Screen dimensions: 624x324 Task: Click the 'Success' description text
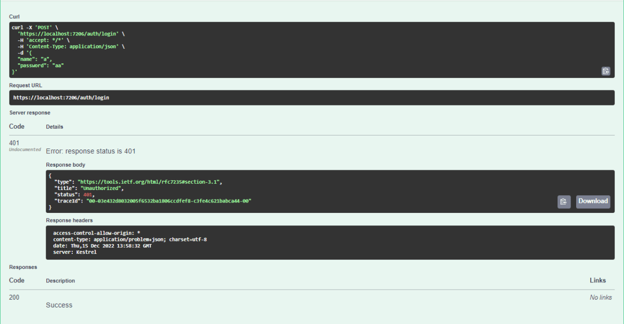click(59, 305)
